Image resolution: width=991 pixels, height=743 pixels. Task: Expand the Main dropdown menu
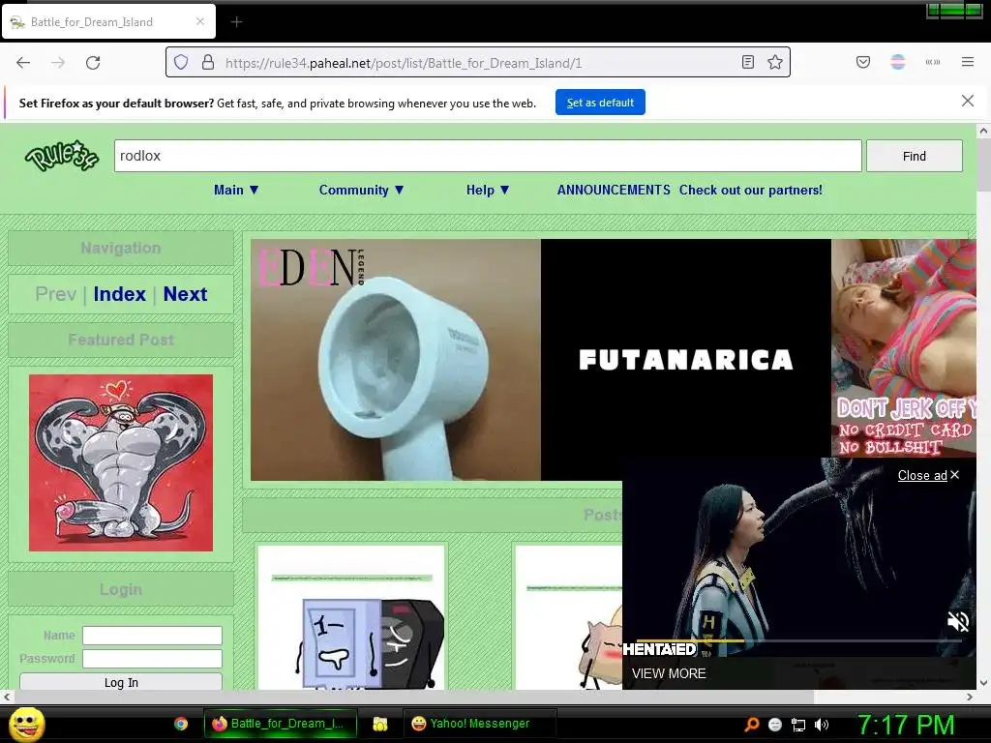coord(236,191)
